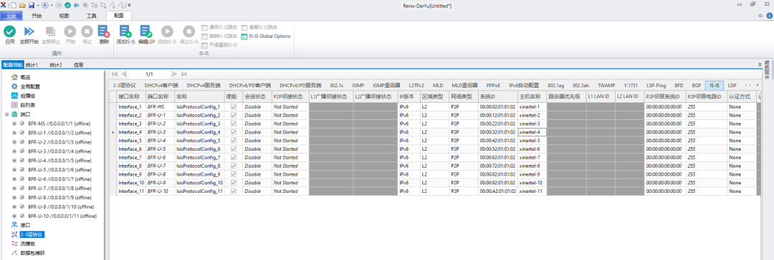Screen dimensions: 774x260
Task: Select the 段列表 segment list item
Action: coord(27,105)
